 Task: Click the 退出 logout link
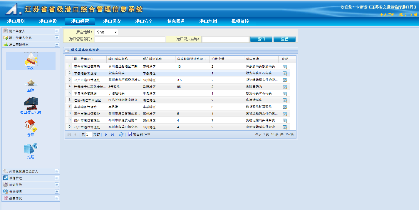point(402,15)
